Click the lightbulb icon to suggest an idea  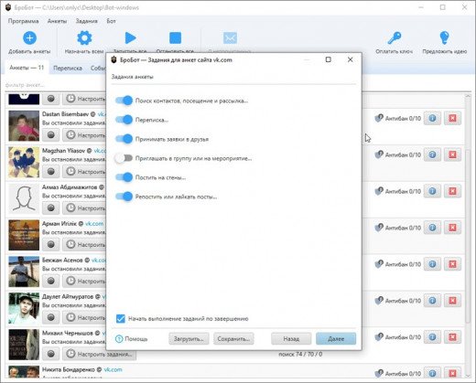pos(445,38)
